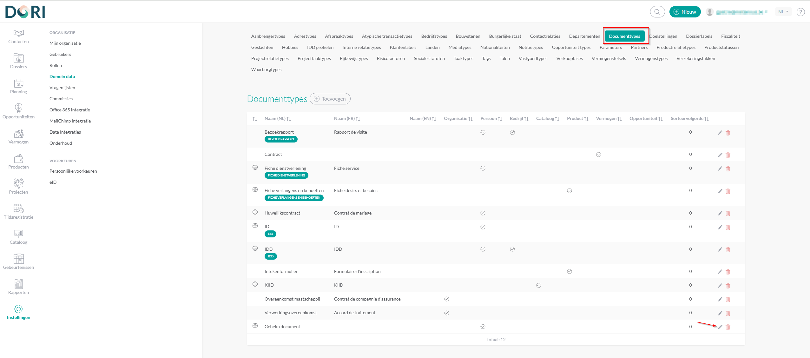This screenshot has height=358, width=810.
Task: Select the Vastgoedtypes tab
Action: tap(533, 58)
